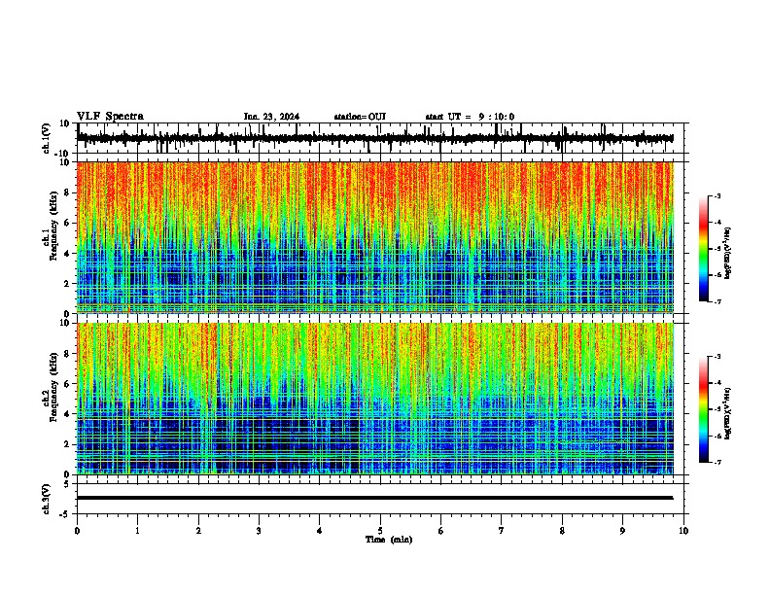This screenshot has height=595, width=770.
Task: Click the "Time (min)" x-axis label
Action: pyautogui.click(x=389, y=540)
